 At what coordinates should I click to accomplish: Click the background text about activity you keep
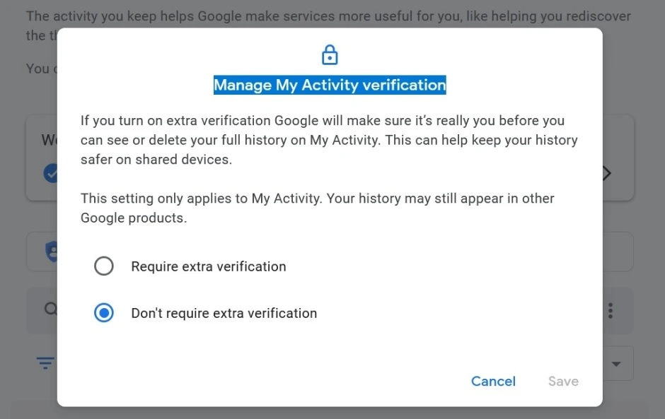[x=328, y=16]
